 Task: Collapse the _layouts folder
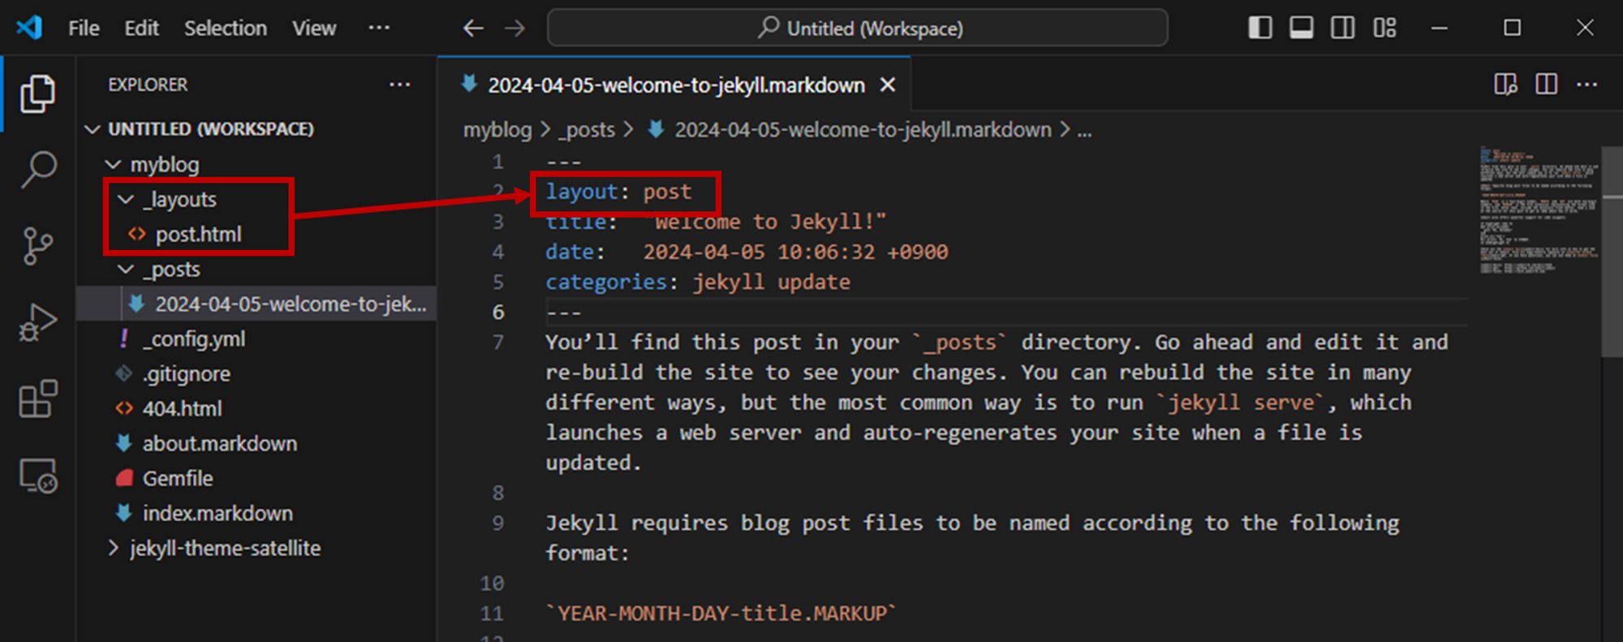pos(126,200)
